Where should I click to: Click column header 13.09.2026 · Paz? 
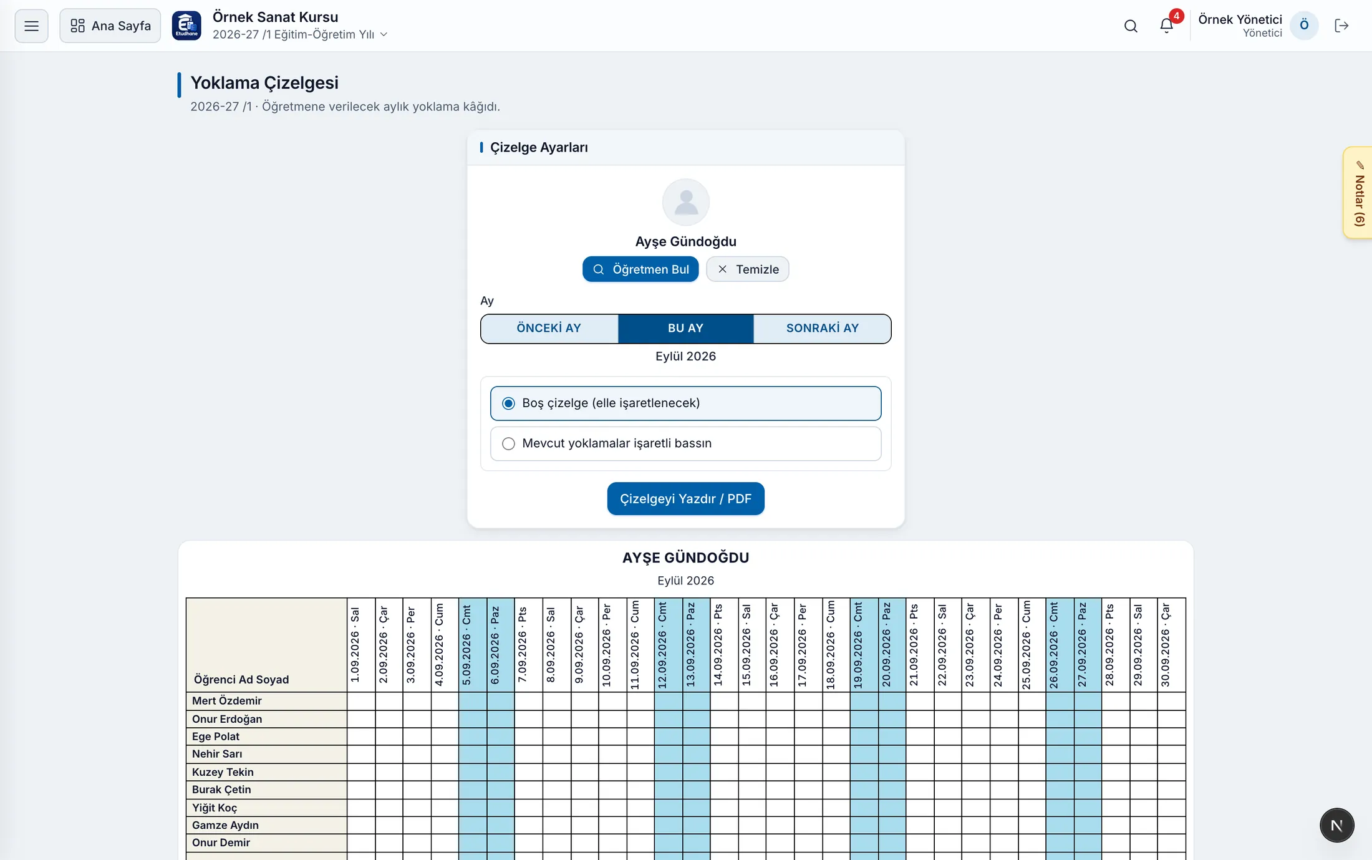point(696,645)
